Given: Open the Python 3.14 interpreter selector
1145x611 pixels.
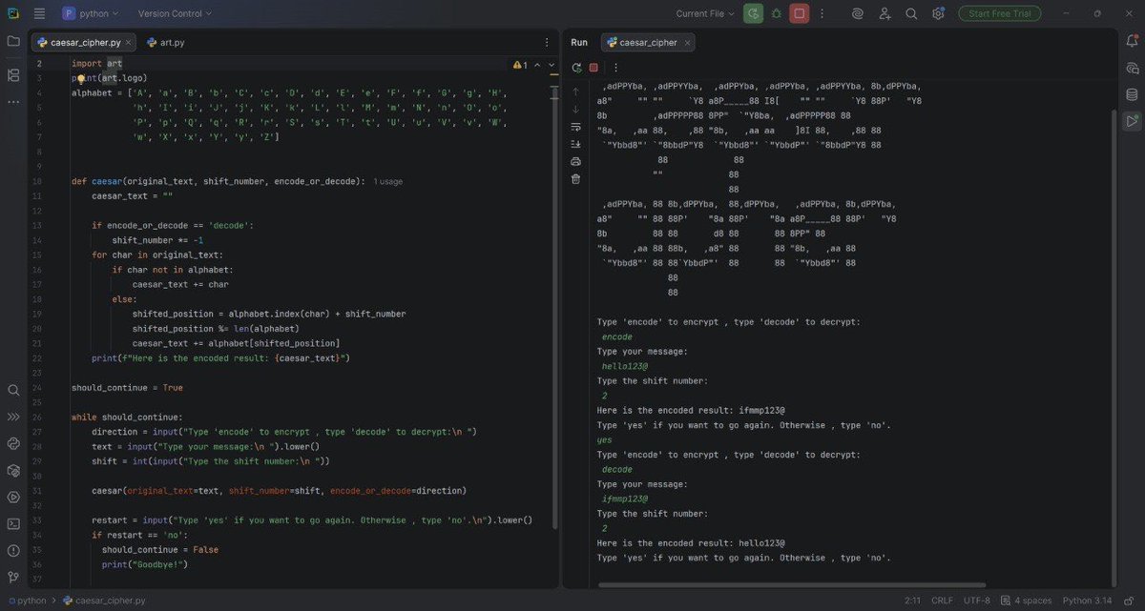Looking at the screenshot, I should coord(1088,601).
